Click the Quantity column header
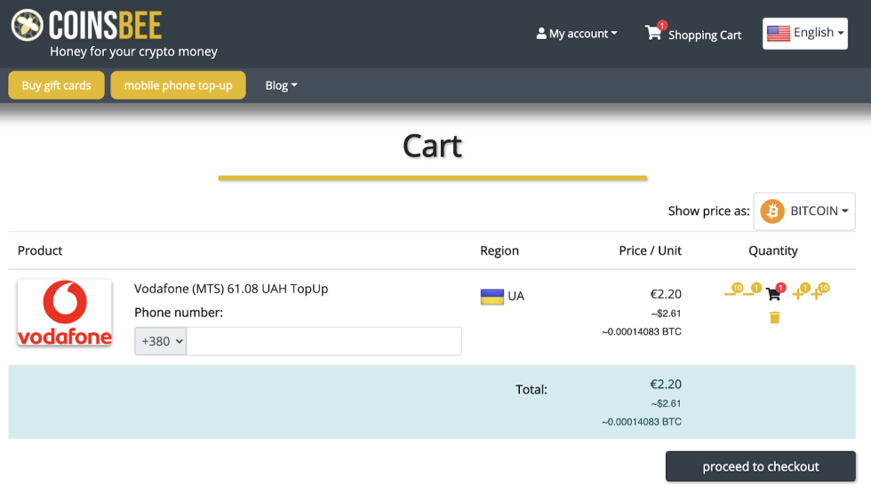Image resolution: width=871 pixels, height=493 pixels. click(x=773, y=250)
